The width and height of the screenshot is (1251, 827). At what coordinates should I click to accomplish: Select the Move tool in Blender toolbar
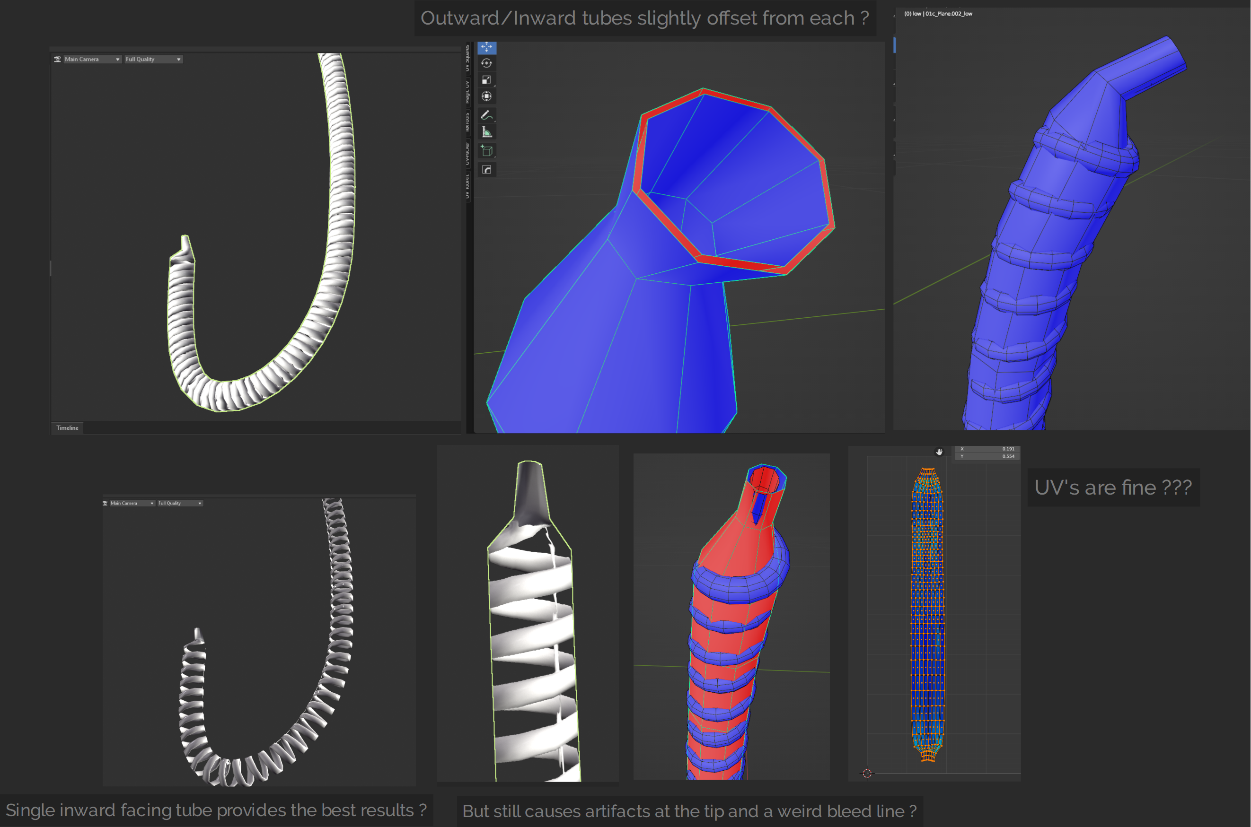(x=486, y=47)
